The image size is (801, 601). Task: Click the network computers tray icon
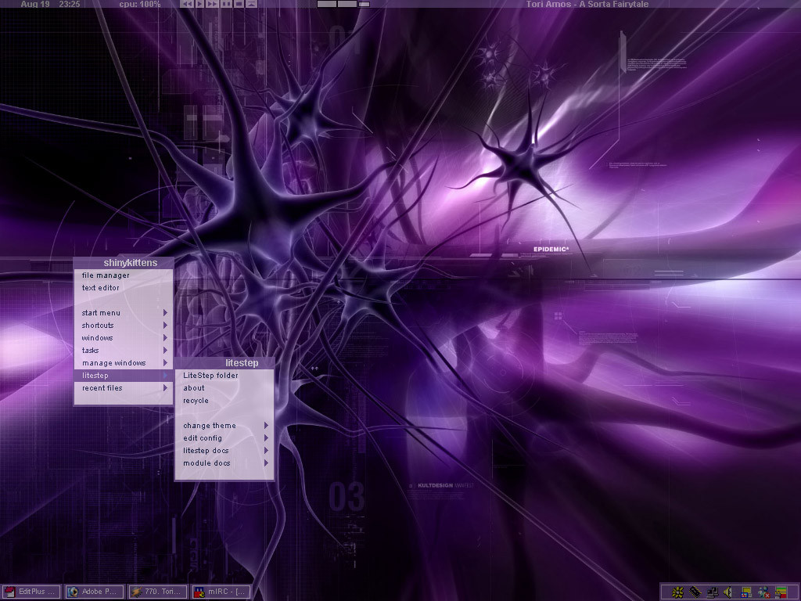[713, 592]
